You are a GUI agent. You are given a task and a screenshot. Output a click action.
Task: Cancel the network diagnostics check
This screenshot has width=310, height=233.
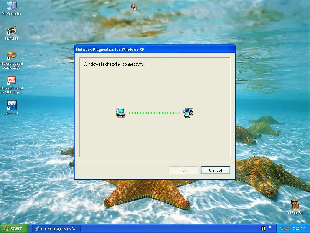215,170
